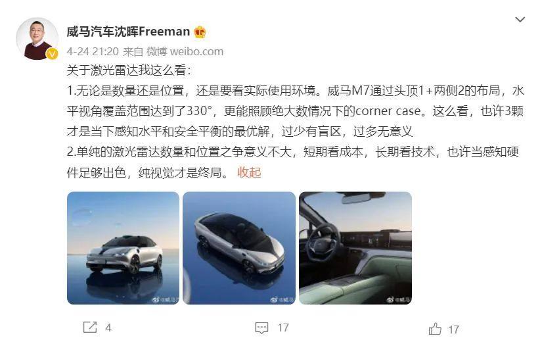This screenshot has height=342, width=540.
Task: Click watermark on the interior photo
Action: (398, 300)
